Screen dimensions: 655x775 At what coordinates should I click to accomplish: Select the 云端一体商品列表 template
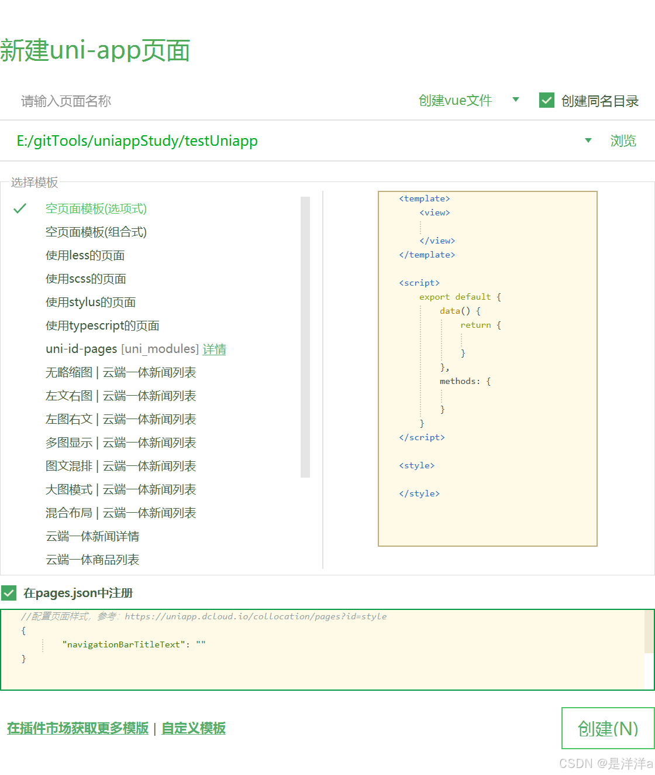[x=92, y=560]
